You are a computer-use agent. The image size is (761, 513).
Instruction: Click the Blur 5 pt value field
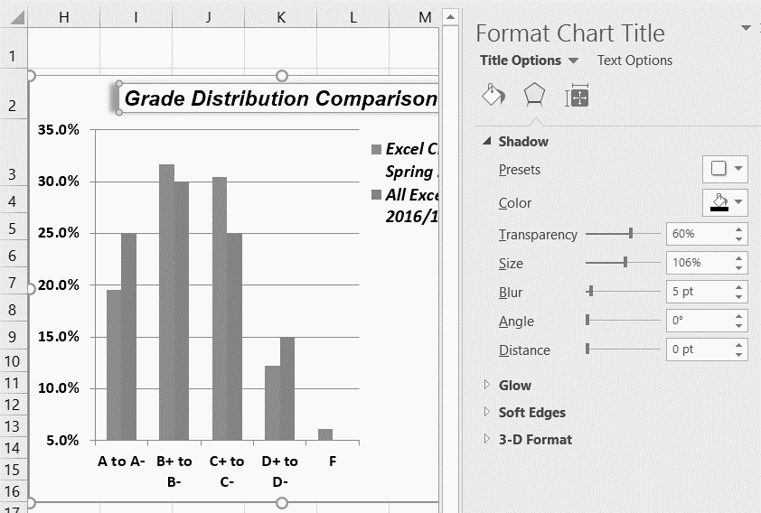pos(700,292)
